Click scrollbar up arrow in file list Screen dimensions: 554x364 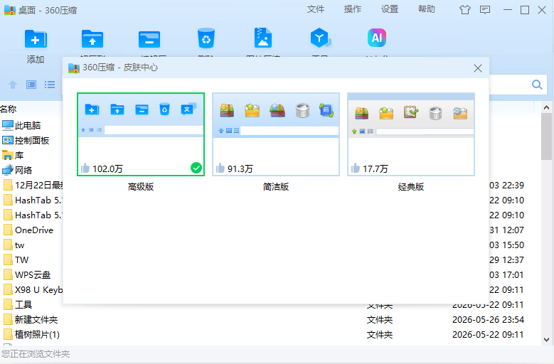click(547, 107)
